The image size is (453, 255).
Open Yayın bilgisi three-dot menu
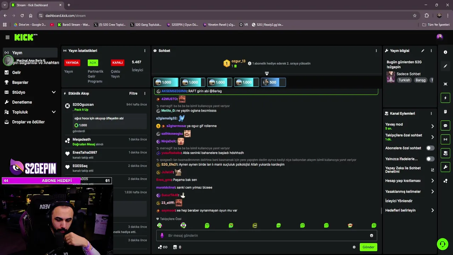pyautogui.click(x=431, y=51)
